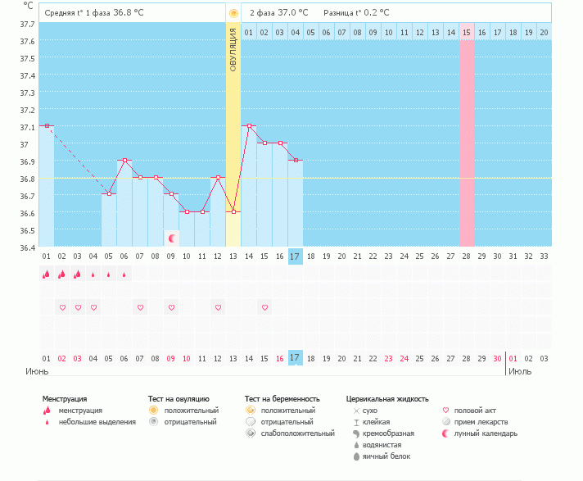Click the positive ovulation test legend icon
This screenshot has height=481, width=583.
153,410
